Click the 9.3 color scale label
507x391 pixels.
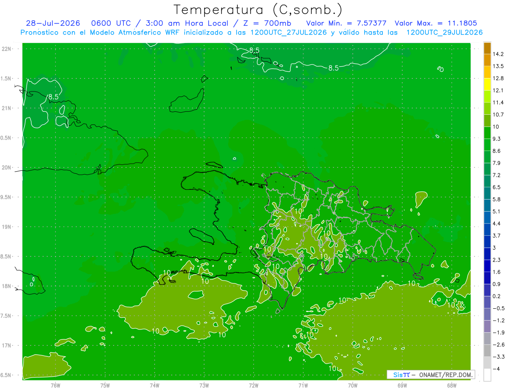pos(497,139)
